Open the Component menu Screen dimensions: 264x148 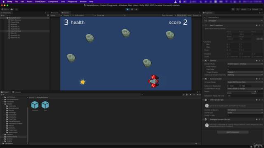click(53, 2)
